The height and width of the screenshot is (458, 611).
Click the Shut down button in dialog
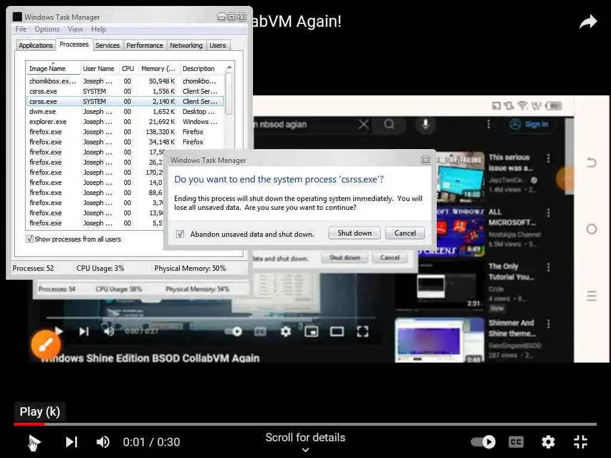[354, 233]
